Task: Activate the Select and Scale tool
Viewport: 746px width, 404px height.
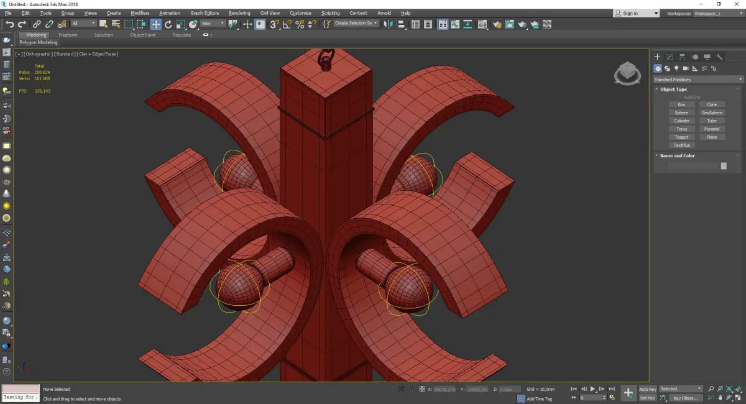Action: click(181, 24)
